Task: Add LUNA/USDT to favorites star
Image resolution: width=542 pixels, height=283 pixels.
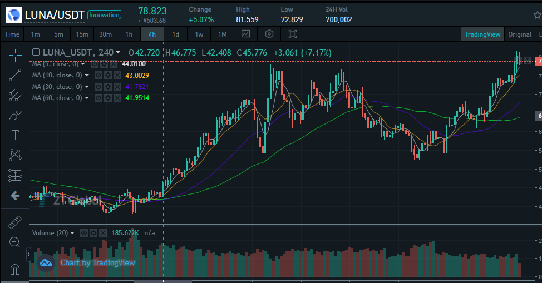Action: 538,15
